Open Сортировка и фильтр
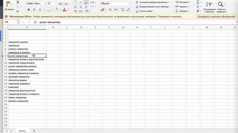238x133 pixels. tap(209, 7)
